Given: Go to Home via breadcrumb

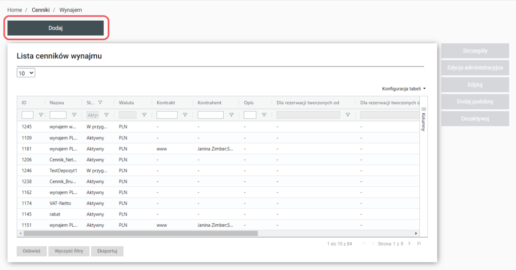Looking at the screenshot, I should [15, 10].
